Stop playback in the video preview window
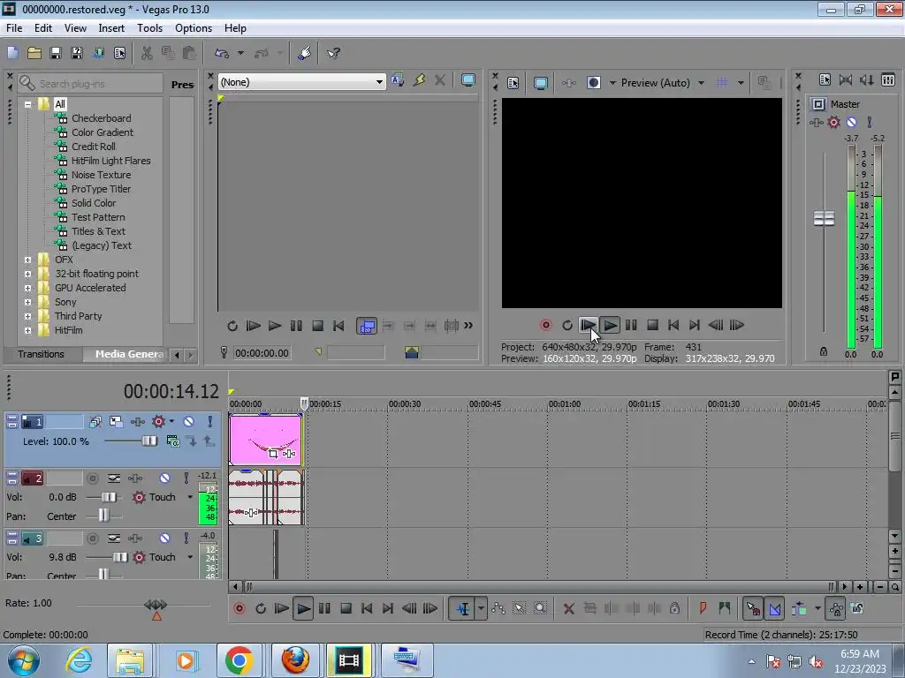This screenshot has width=905, height=678. 652,325
